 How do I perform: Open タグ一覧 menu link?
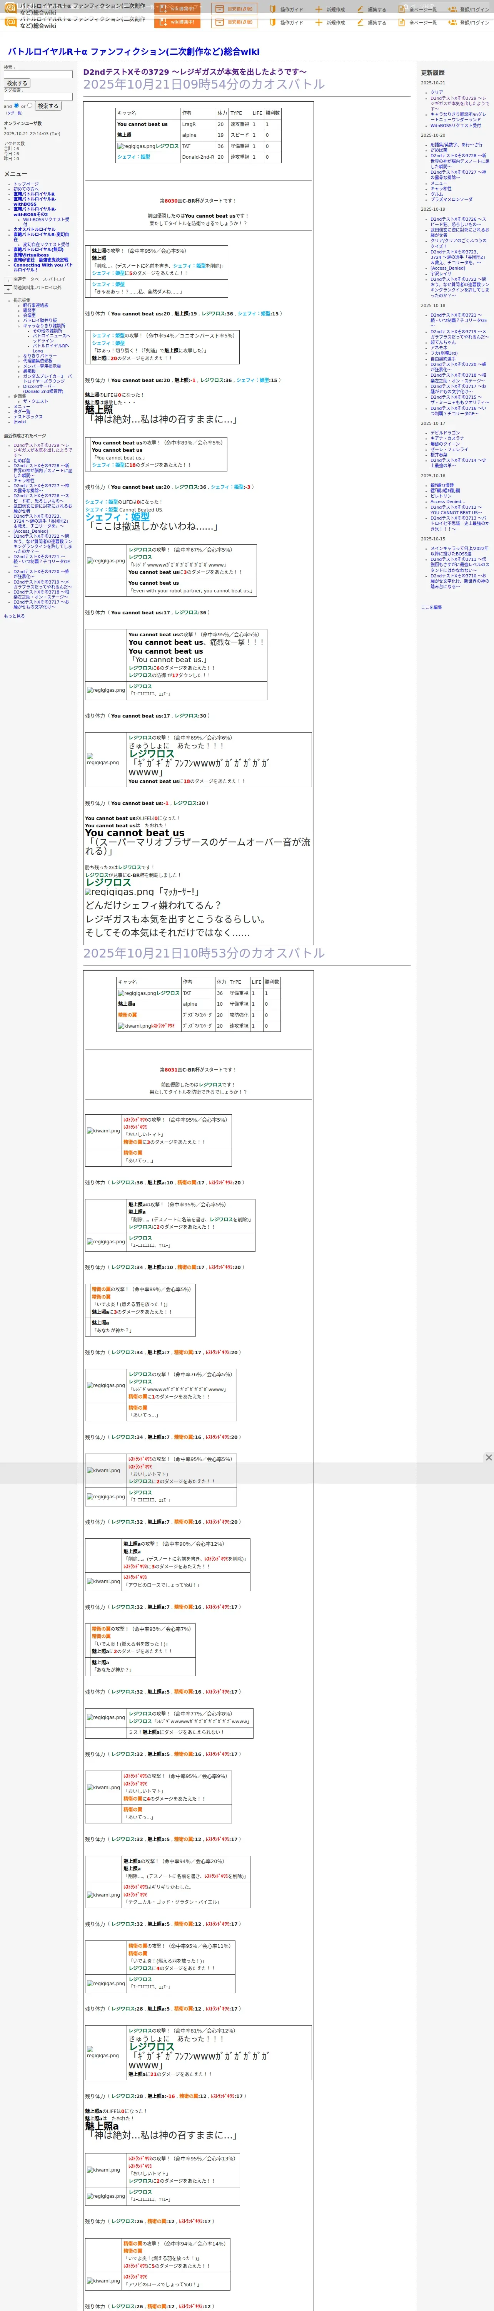[x=22, y=412]
